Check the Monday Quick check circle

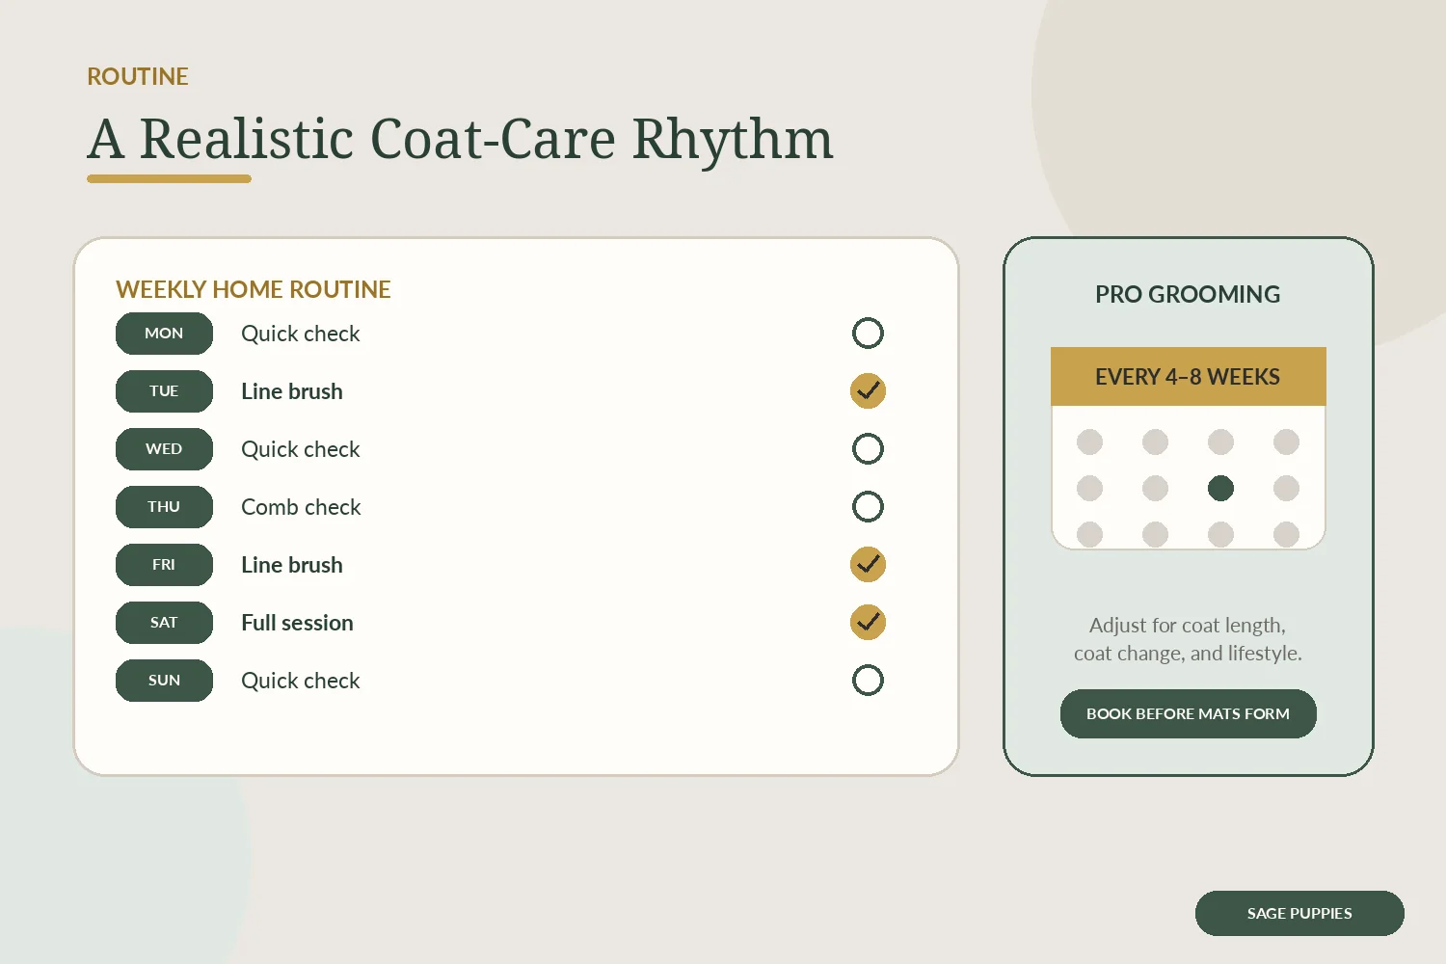tap(868, 334)
